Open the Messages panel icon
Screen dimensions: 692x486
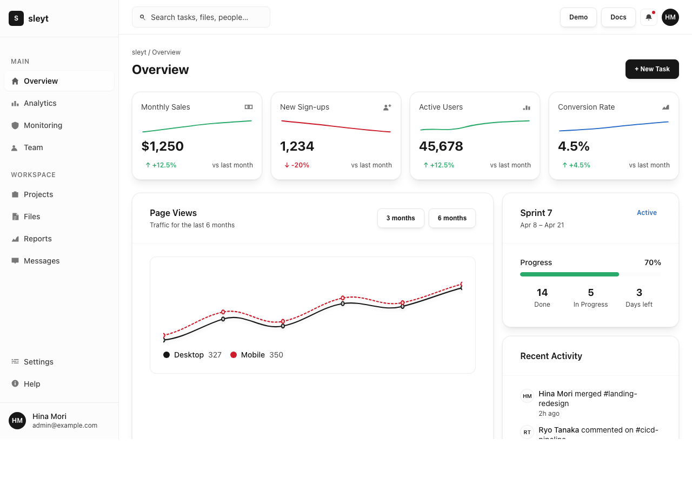(x=16, y=261)
